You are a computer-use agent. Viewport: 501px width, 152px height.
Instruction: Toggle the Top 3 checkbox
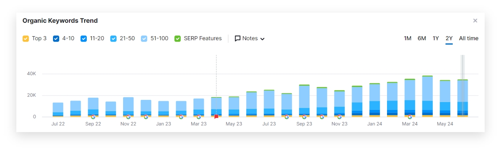[x=26, y=38]
